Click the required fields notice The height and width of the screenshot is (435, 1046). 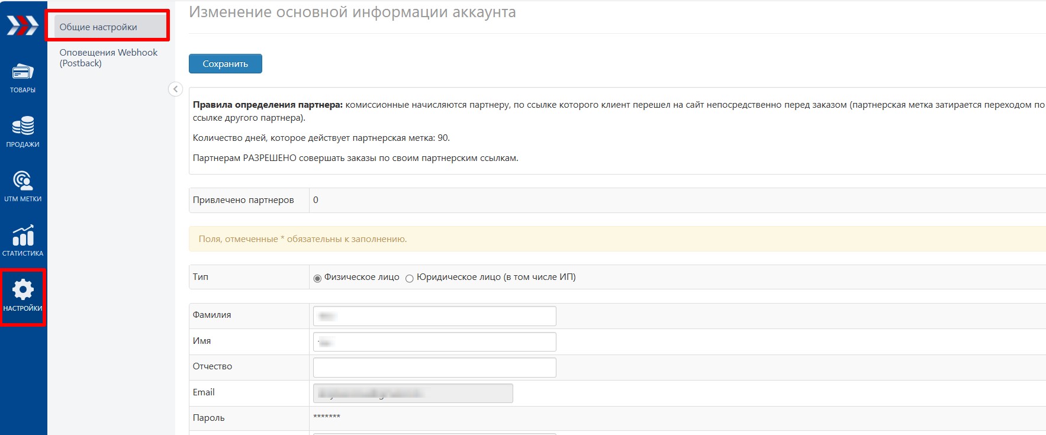click(x=617, y=239)
